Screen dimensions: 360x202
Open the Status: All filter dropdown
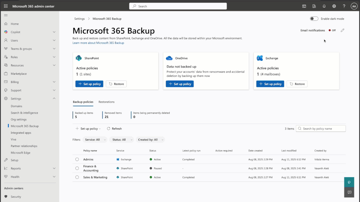pos(121,140)
